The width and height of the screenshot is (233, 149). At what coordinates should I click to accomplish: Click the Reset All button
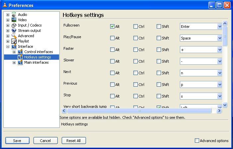(74, 141)
